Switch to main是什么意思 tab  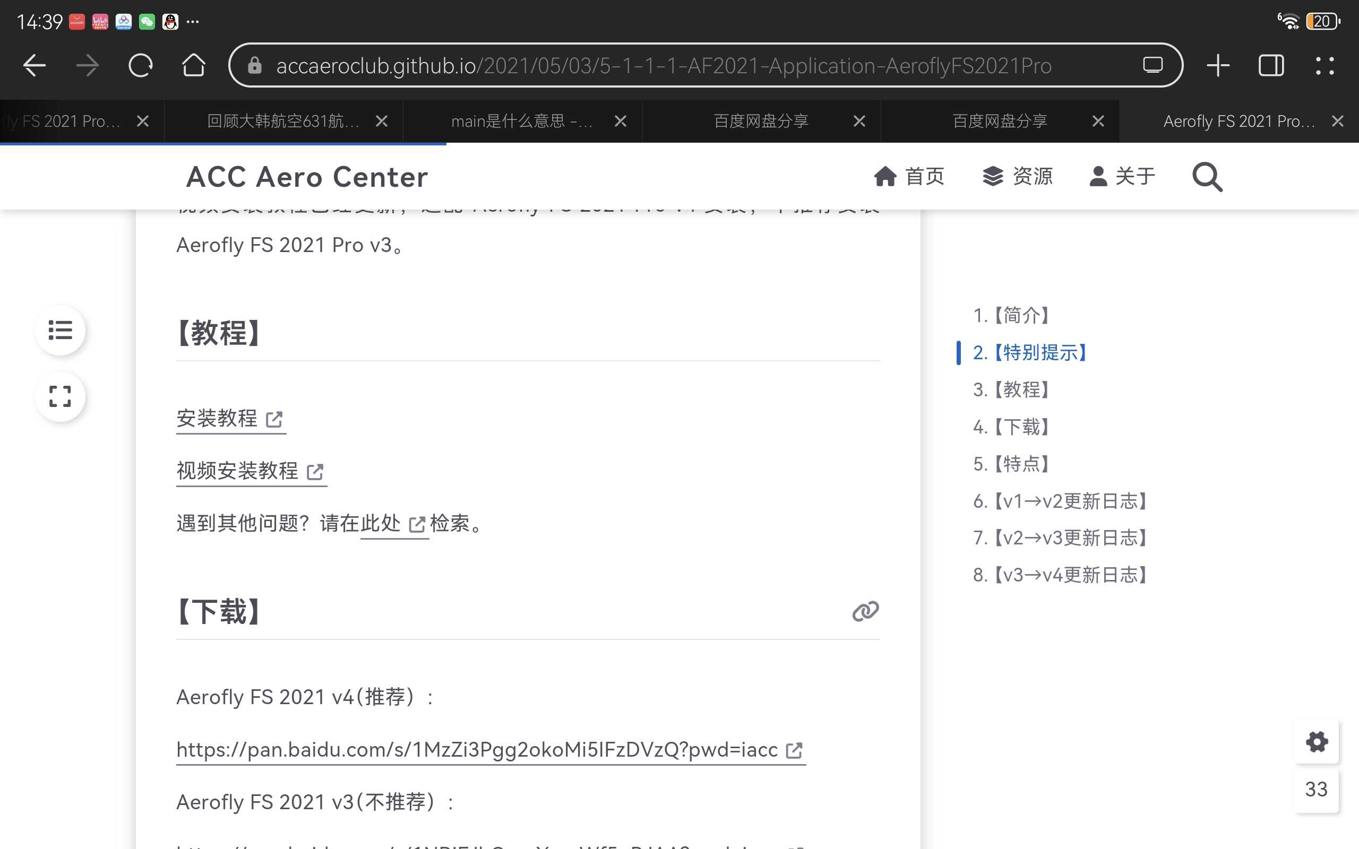click(521, 122)
